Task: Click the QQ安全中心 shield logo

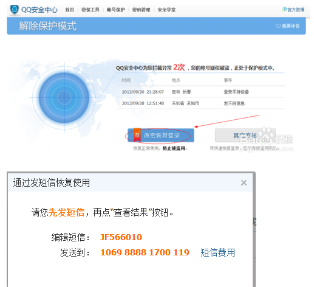Action: [15, 9]
